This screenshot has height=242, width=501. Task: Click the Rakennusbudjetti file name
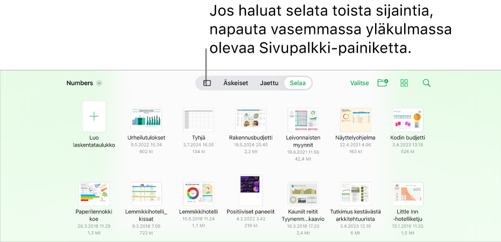click(251, 138)
